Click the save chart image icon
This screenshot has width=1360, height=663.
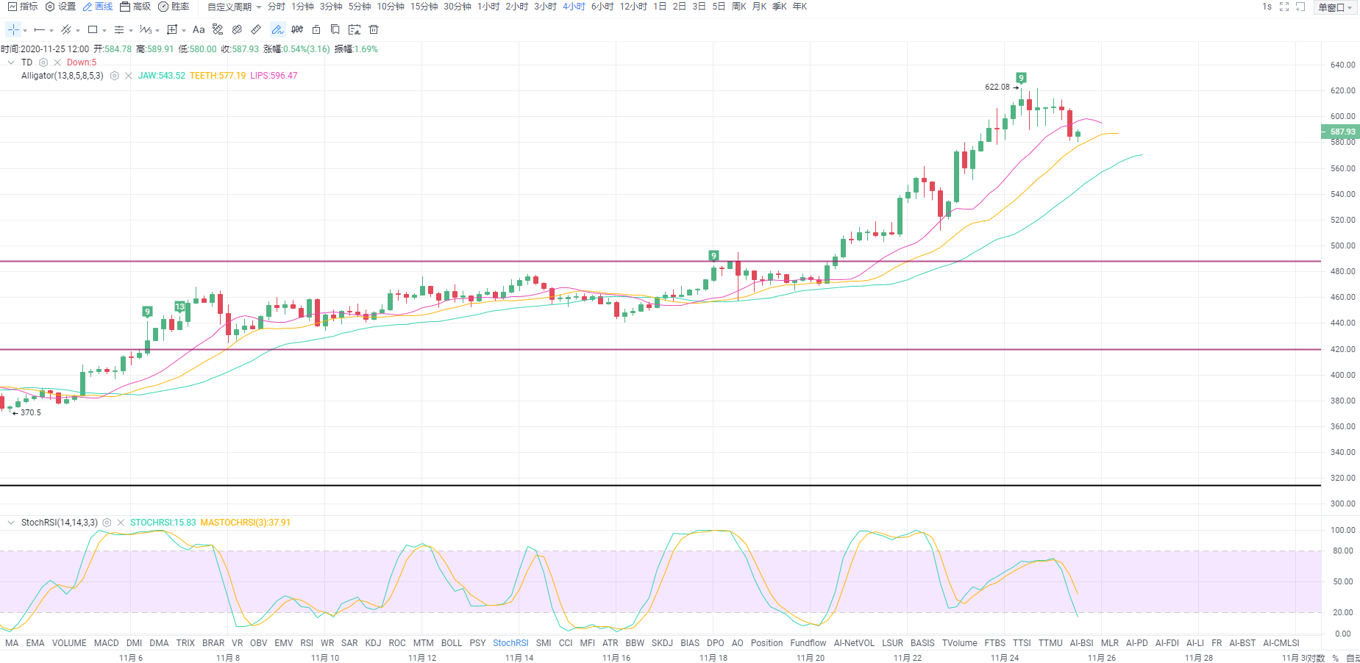[355, 30]
